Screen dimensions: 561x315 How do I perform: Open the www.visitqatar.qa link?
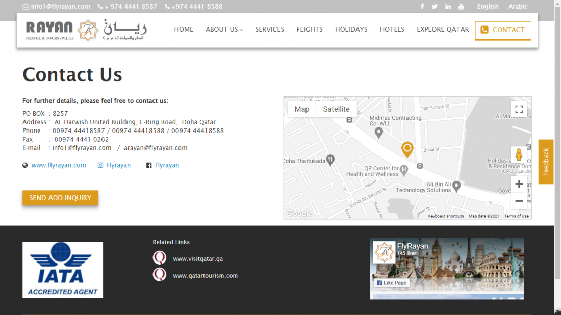pyautogui.click(x=198, y=259)
